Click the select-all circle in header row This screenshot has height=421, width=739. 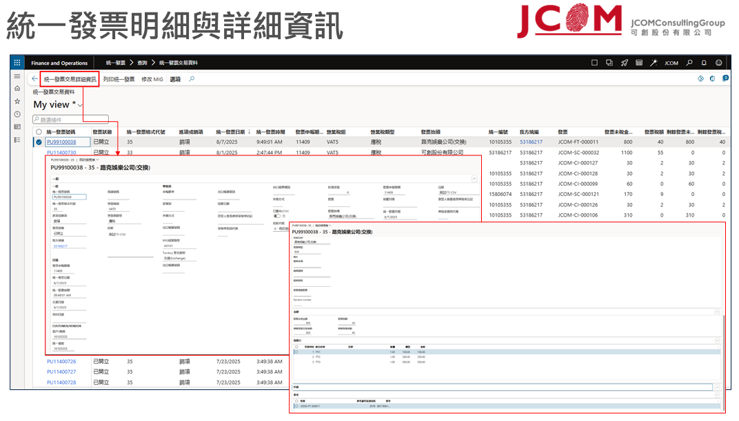[x=39, y=131]
